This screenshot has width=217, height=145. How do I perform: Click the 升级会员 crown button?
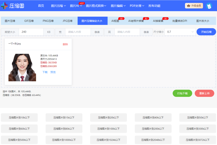(x=194, y=6)
